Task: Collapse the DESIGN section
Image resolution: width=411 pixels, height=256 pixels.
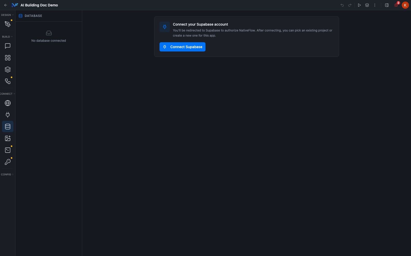Action: coord(7,15)
